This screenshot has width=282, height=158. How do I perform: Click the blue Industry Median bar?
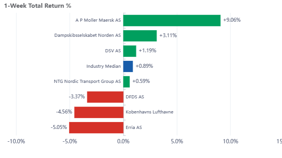[x=128, y=66]
